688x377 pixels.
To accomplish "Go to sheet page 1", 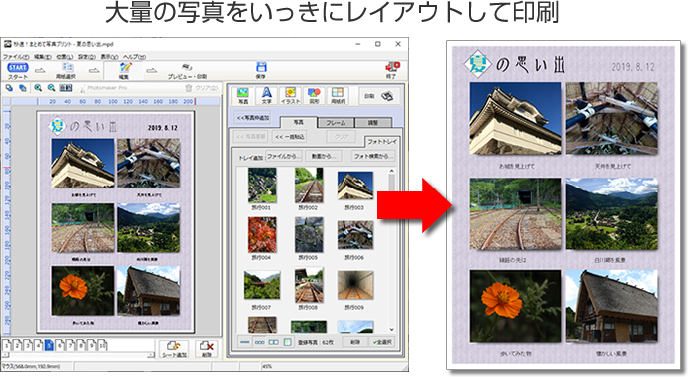I will [7, 345].
